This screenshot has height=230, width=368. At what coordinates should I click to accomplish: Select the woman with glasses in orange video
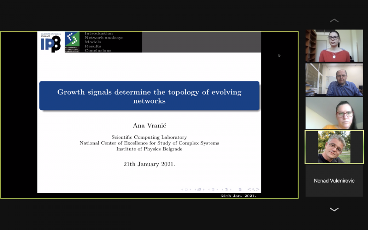(x=334, y=113)
